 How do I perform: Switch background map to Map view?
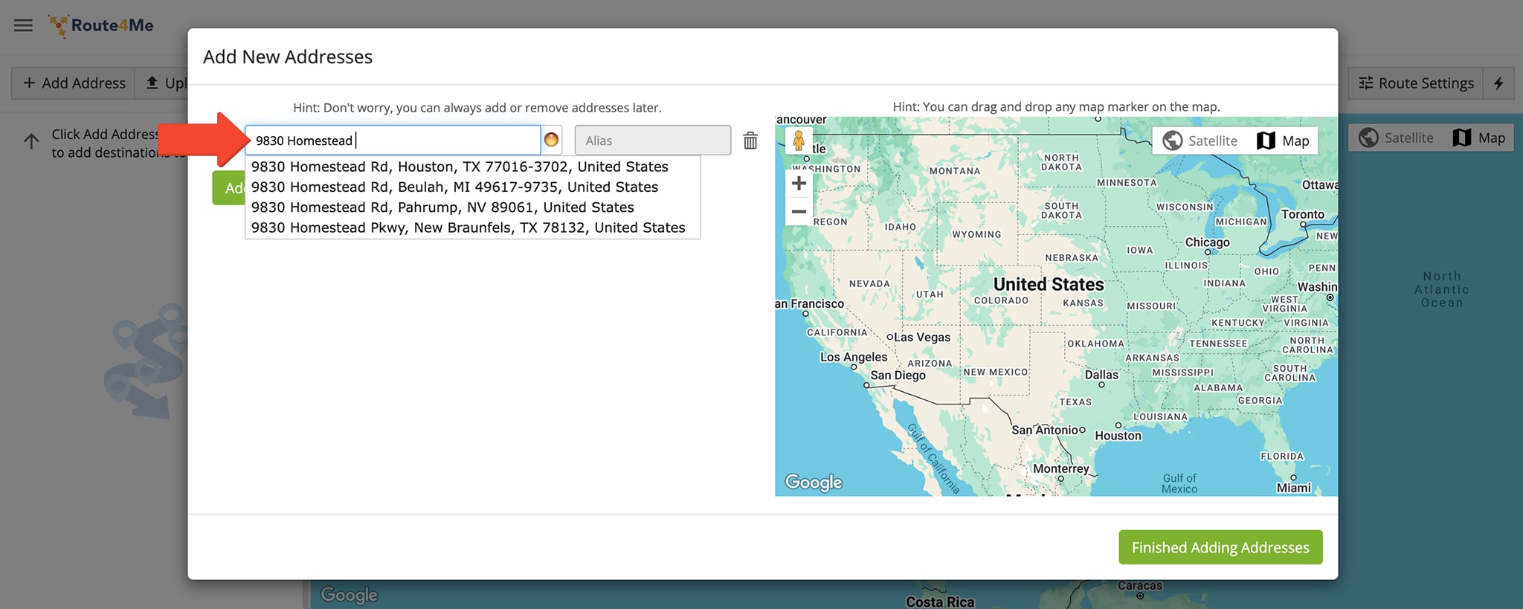coord(1479,138)
